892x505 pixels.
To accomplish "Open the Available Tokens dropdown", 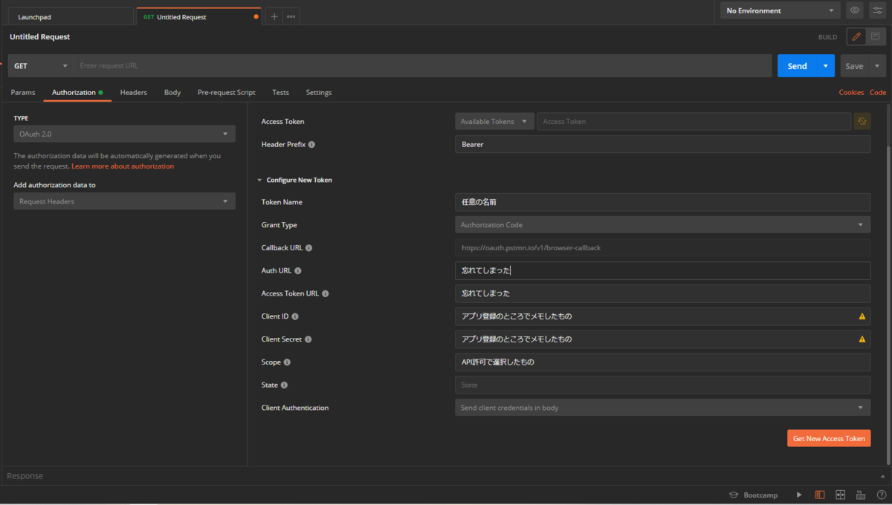I will pyautogui.click(x=494, y=121).
